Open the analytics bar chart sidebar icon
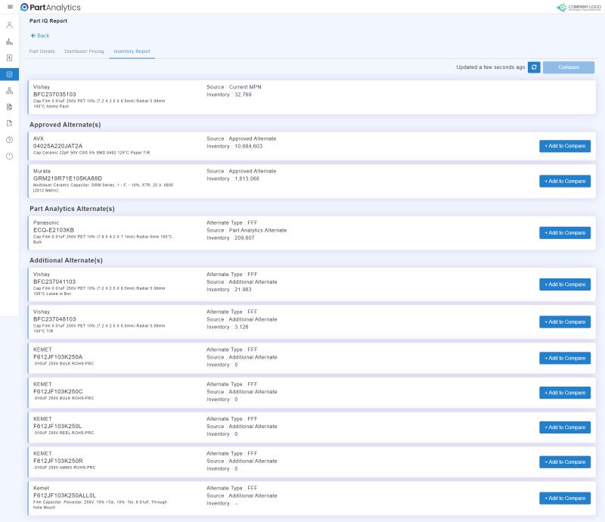Screen dimensions: 605x522 [x=10, y=42]
